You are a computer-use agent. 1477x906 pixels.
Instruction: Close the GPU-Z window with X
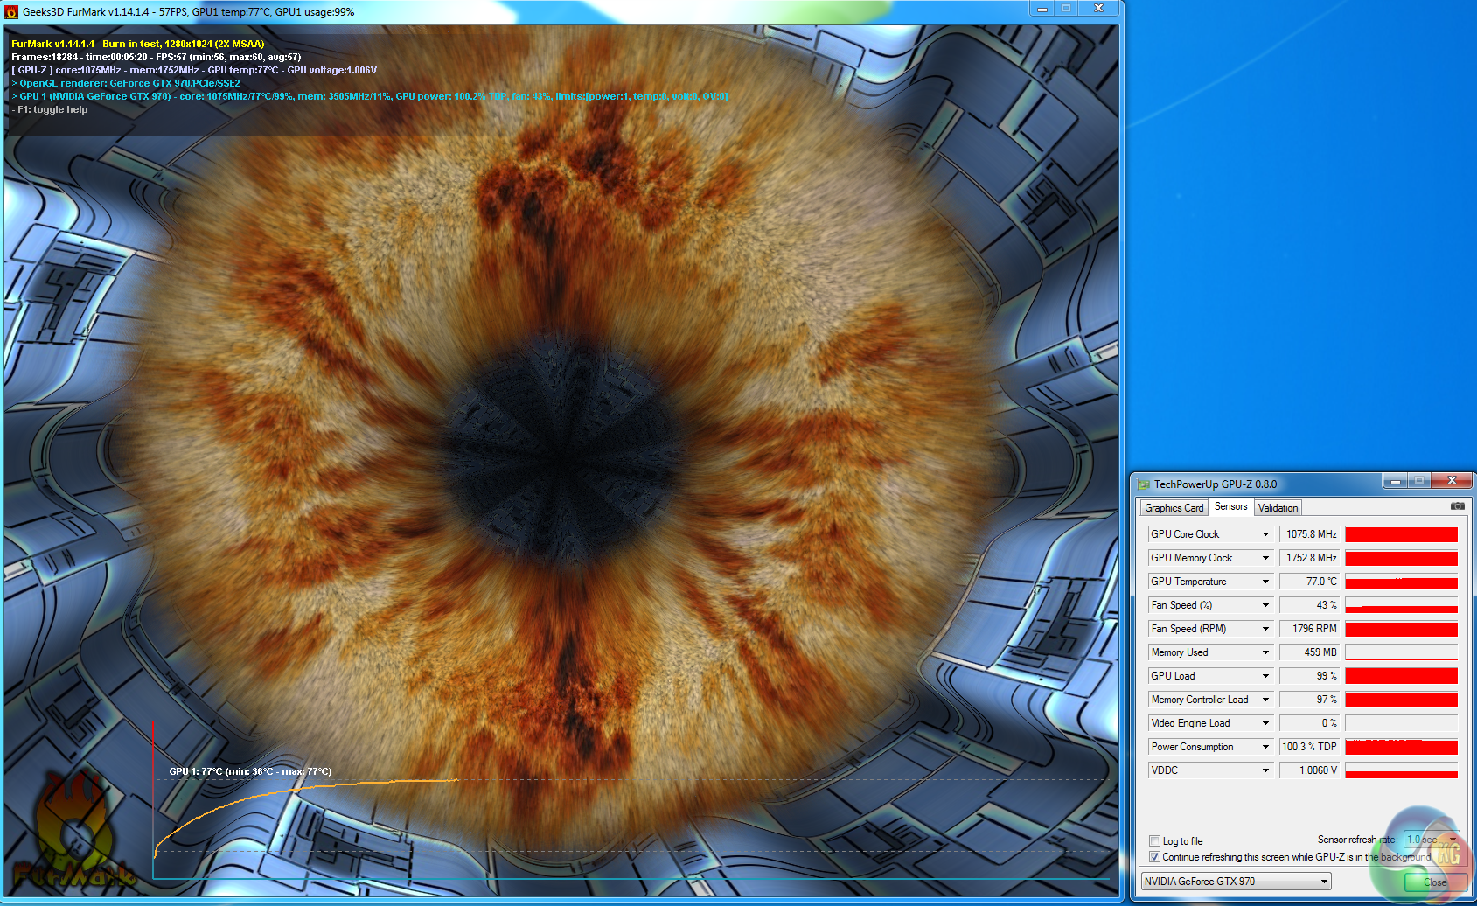[1452, 481]
